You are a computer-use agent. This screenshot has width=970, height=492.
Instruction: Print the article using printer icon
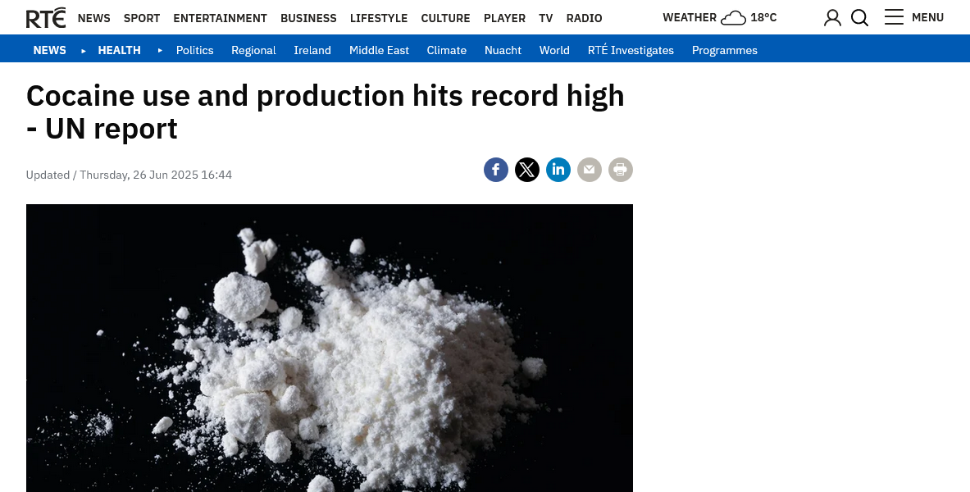pyautogui.click(x=621, y=170)
